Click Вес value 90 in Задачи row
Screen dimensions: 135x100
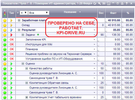[102, 35]
